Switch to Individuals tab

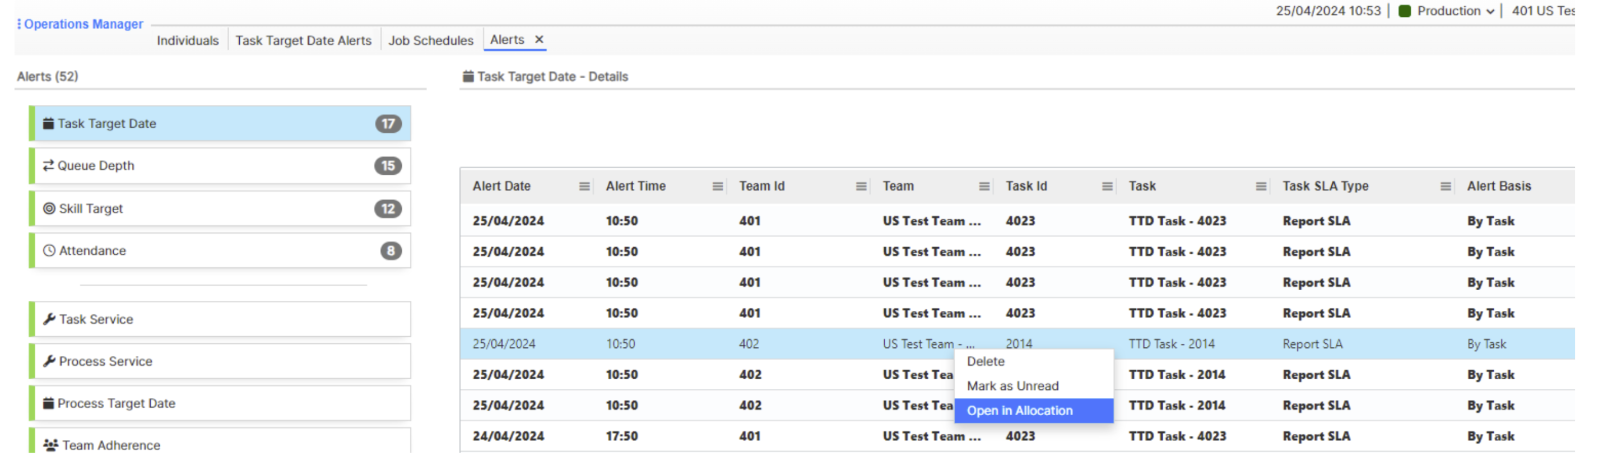tap(188, 40)
